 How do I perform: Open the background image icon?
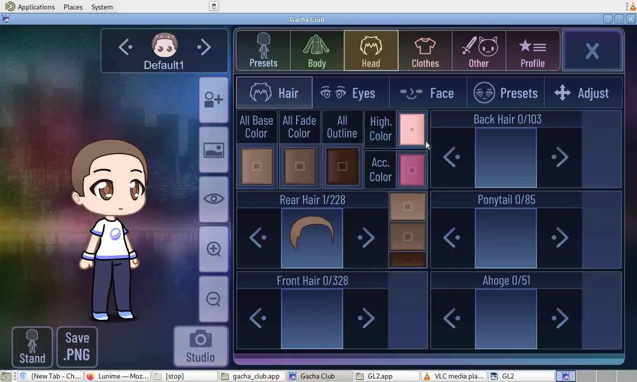(x=213, y=150)
